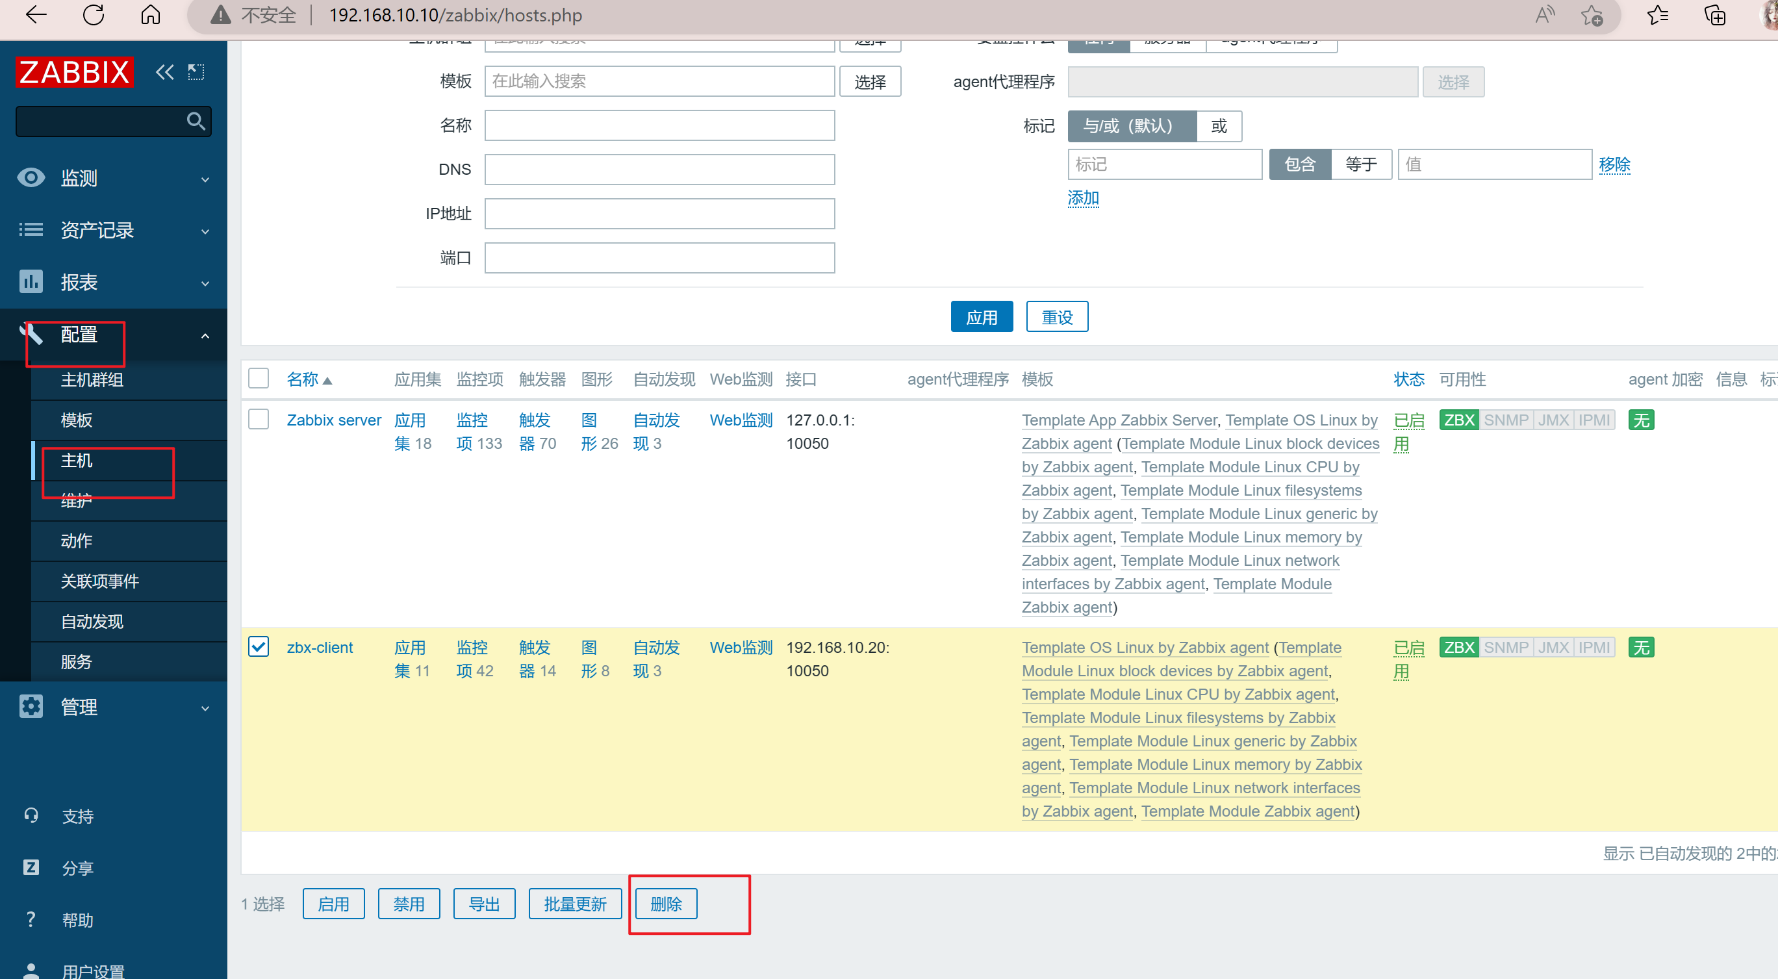The image size is (1778, 979).
Task: Click the User settings person icon
Action: coord(31,970)
